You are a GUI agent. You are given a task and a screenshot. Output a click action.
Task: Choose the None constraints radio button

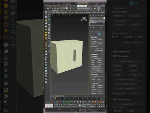pos(92,79)
